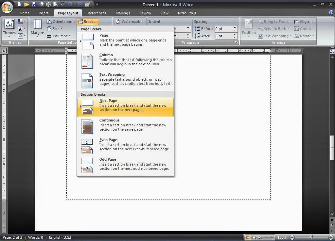Switch to the Nitro Pro 8 tab
Screen dimensions: 335x241
(187, 13)
